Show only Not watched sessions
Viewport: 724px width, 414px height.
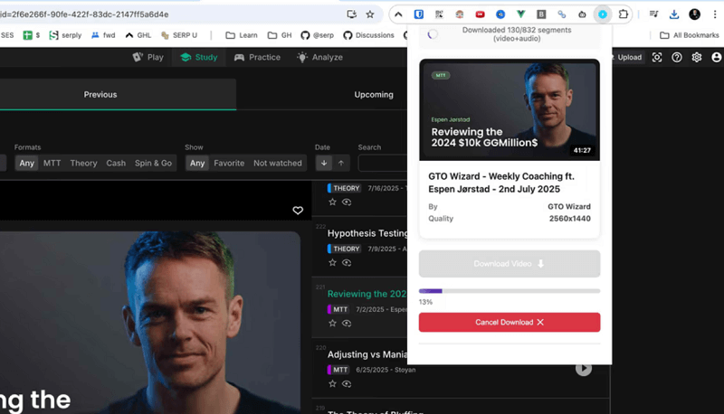[278, 164]
